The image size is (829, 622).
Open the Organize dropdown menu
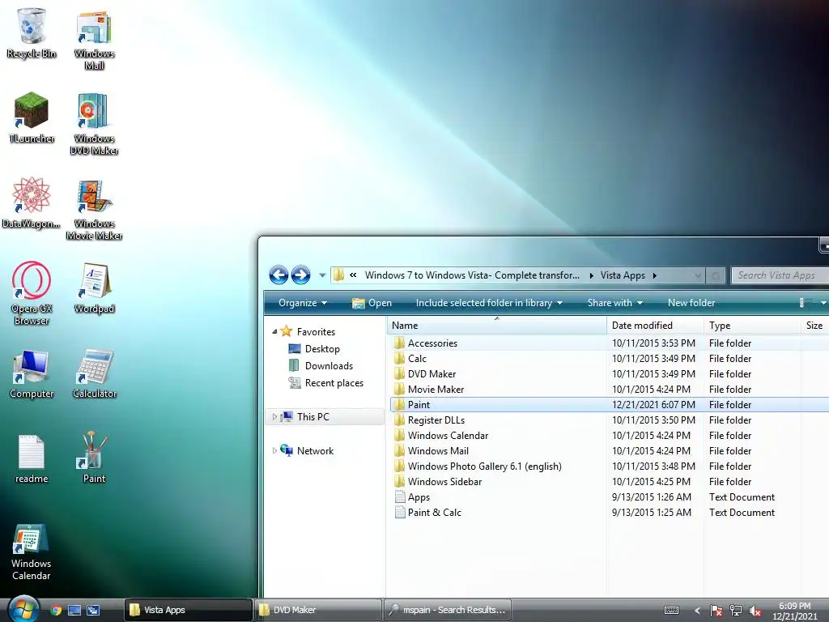(x=303, y=303)
